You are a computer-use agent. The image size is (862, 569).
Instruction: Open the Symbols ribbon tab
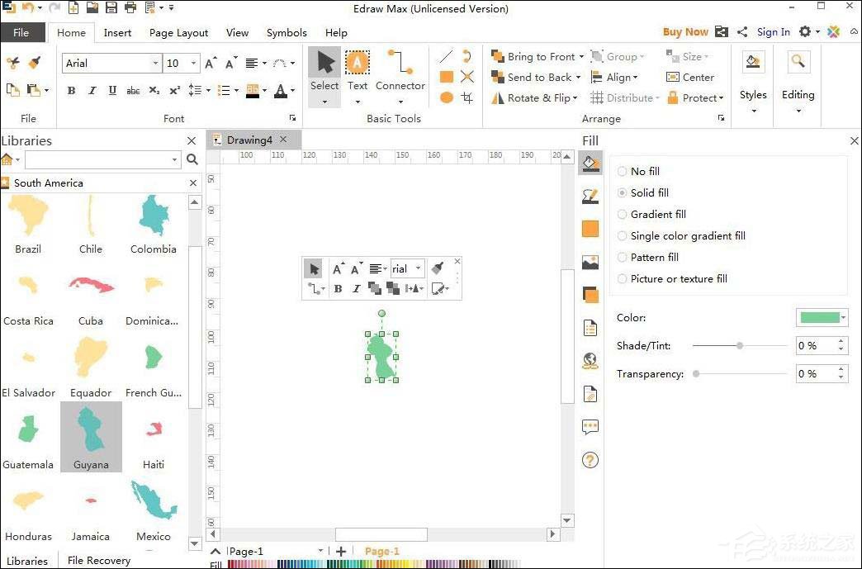click(287, 33)
